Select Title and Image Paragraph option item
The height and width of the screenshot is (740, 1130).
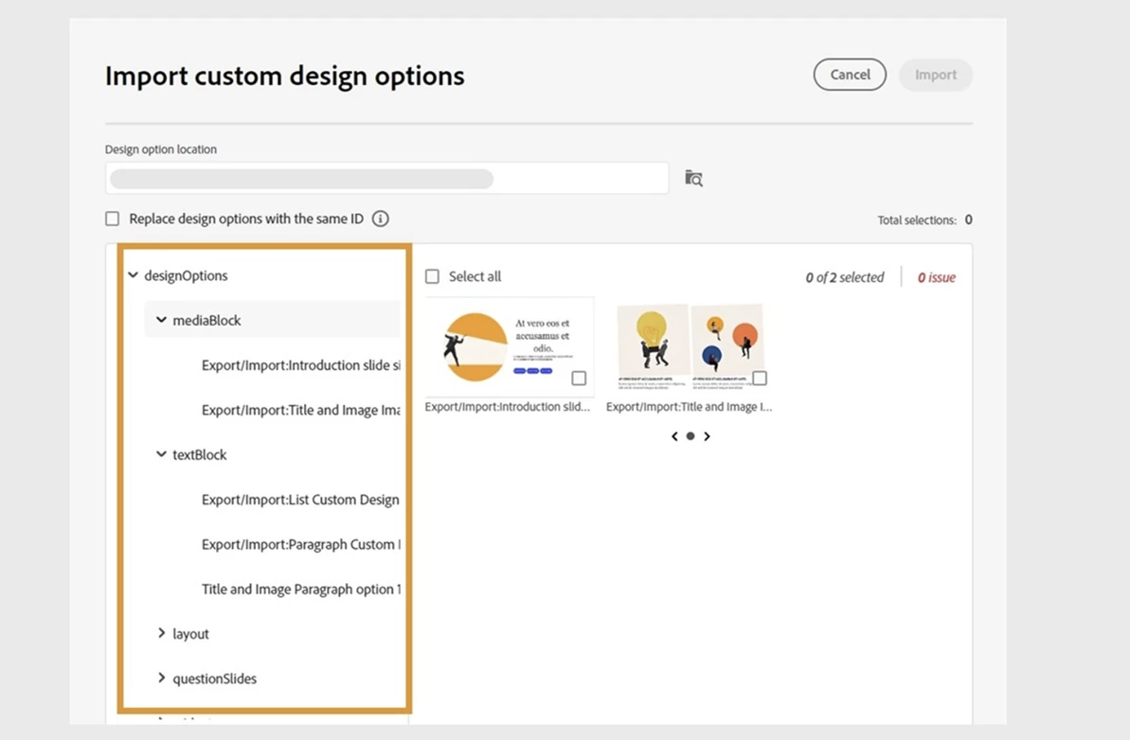pos(301,589)
